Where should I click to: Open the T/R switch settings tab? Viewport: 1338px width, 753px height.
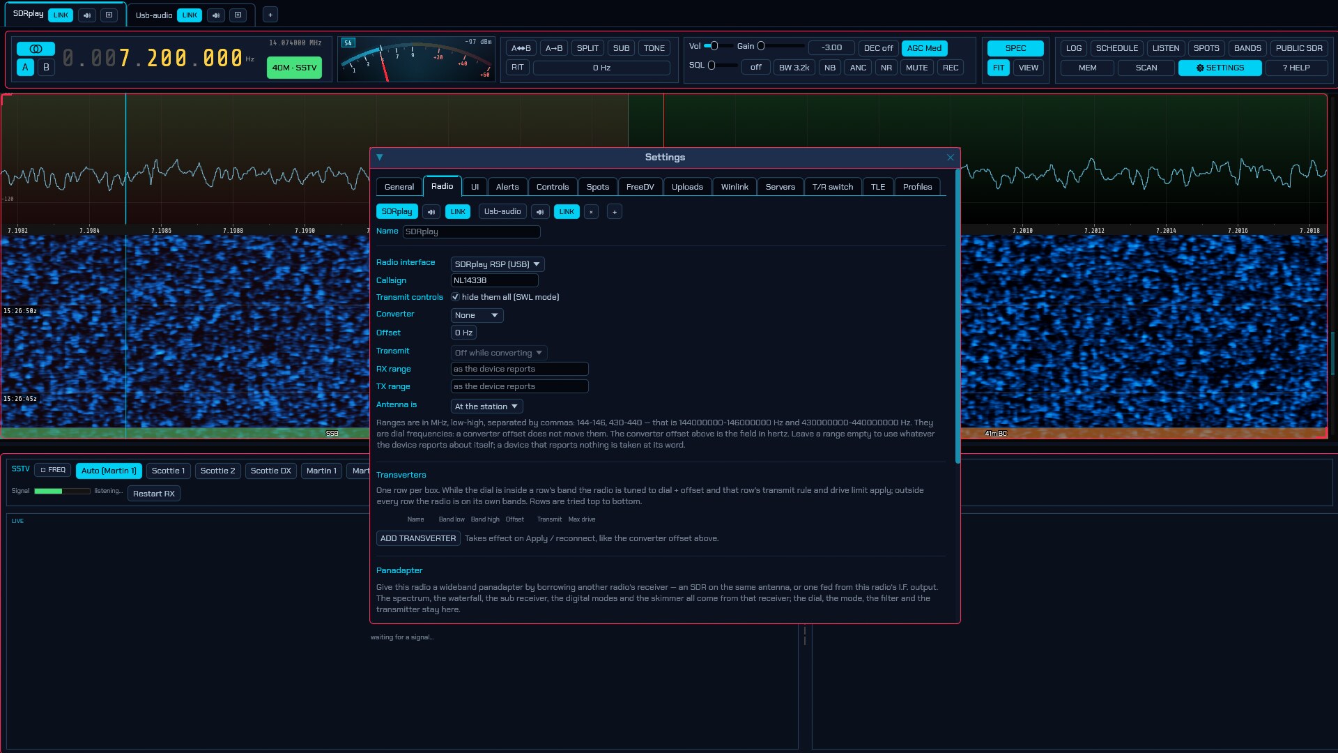[832, 187]
